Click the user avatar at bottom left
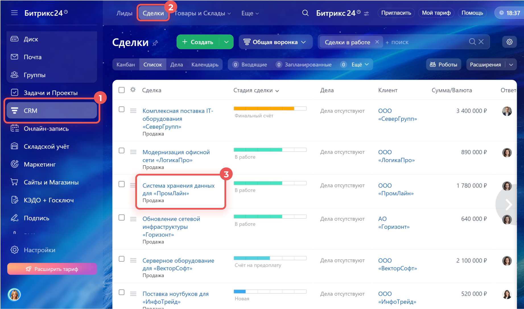This screenshot has width=524, height=309. pyautogui.click(x=14, y=295)
